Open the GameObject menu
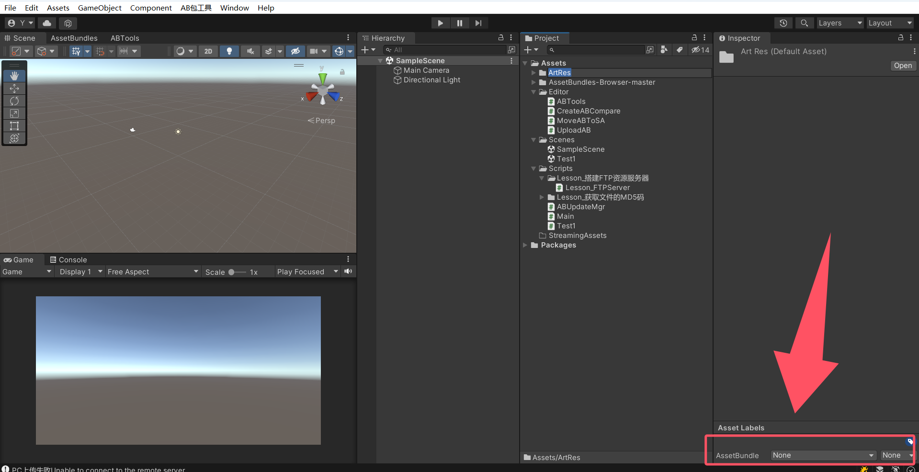 [100, 8]
